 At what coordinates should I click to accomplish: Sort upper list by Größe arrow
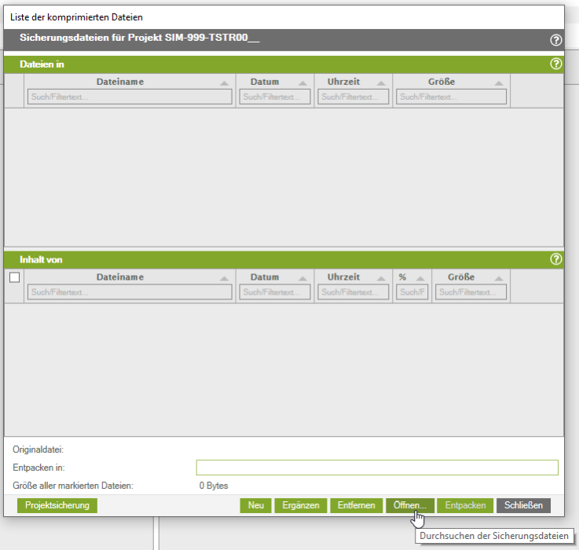pyautogui.click(x=500, y=82)
